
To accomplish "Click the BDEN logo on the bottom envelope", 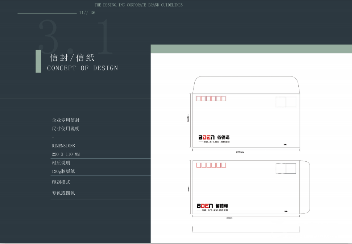I will pos(204,206).
